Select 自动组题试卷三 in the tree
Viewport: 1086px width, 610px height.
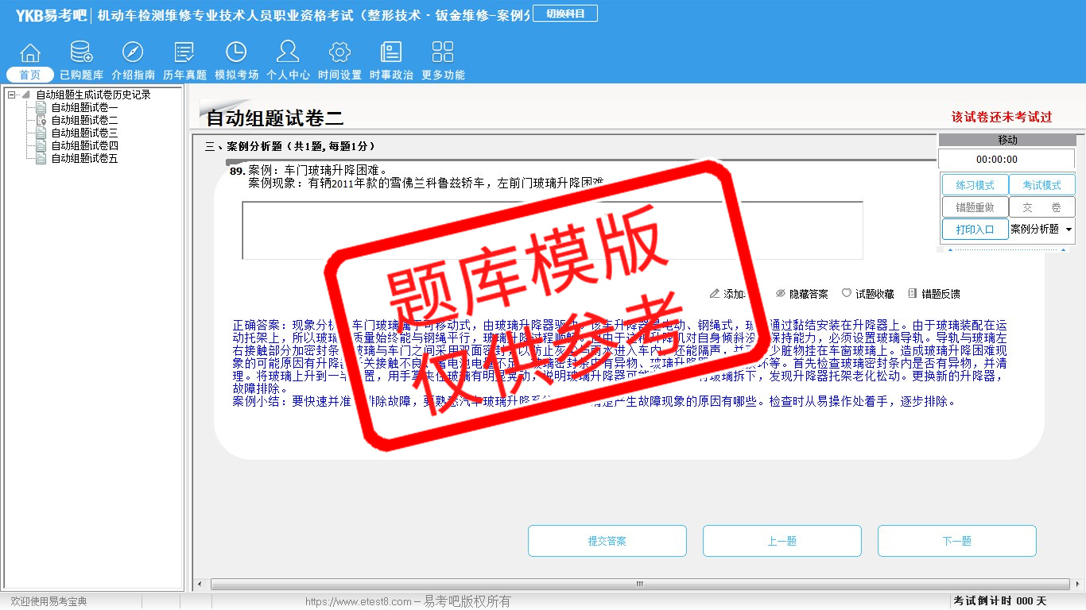pyautogui.click(x=84, y=133)
